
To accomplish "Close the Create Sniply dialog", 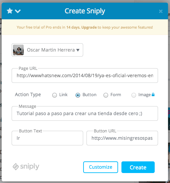I will point(161,11).
